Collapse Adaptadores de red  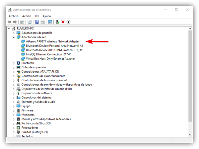(14, 37)
